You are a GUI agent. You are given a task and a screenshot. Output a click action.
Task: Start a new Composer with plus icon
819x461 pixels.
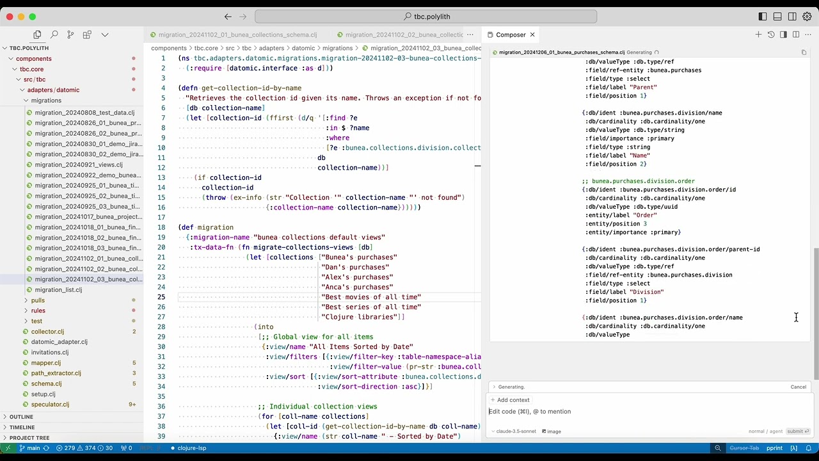758,35
